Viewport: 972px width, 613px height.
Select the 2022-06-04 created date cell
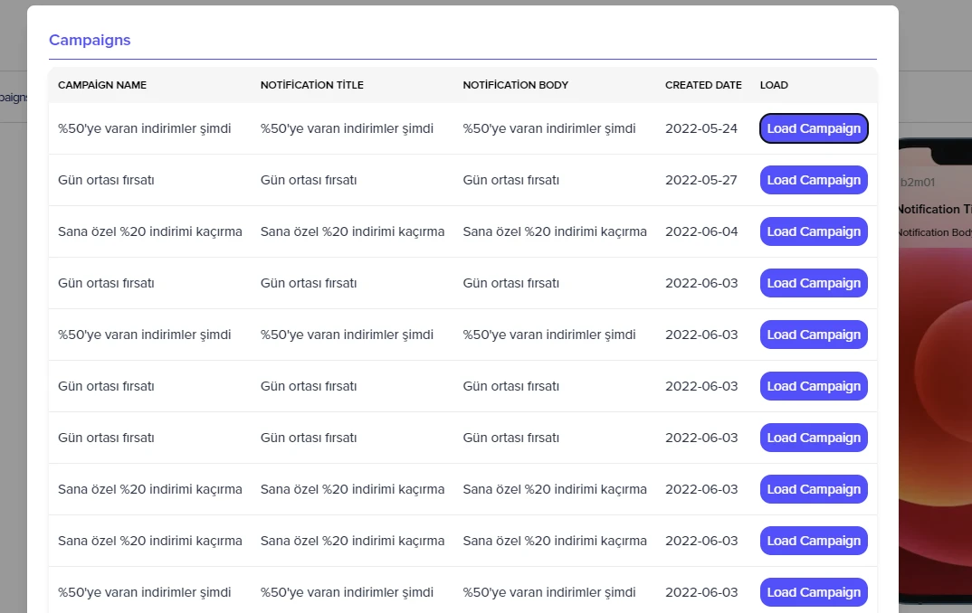pyautogui.click(x=701, y=231)
